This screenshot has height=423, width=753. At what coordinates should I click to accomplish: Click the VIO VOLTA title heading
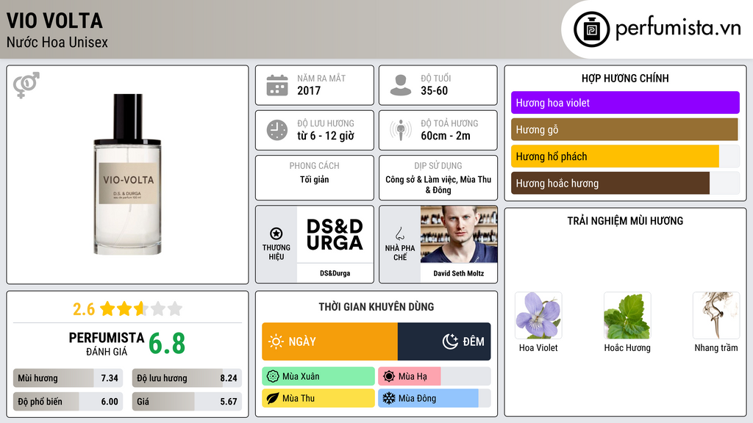tap(54, 21)
